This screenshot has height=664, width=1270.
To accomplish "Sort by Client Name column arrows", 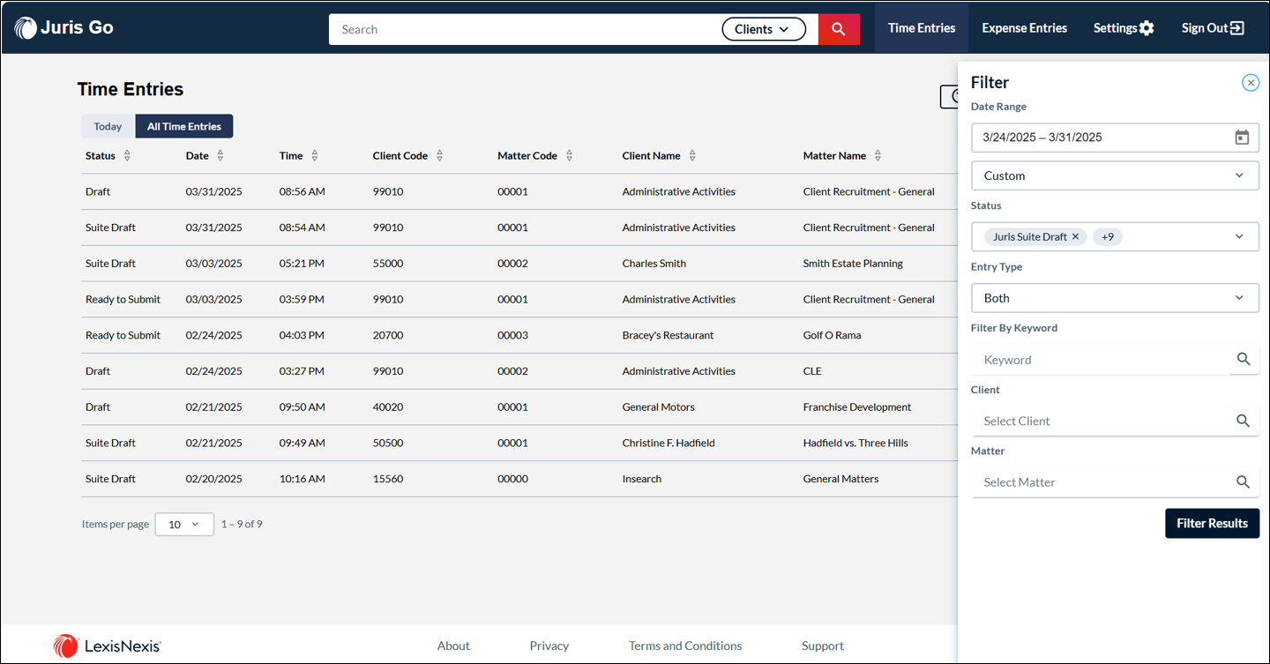I will [692, 156].
